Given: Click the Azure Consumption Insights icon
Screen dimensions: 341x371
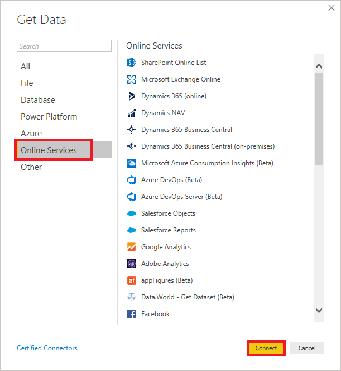Looking at the screenshot, I should tap(131, 163).
